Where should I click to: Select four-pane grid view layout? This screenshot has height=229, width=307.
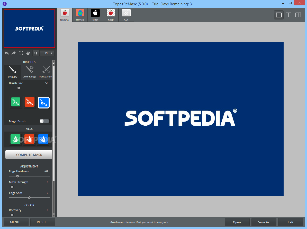(x=298, y=15)
